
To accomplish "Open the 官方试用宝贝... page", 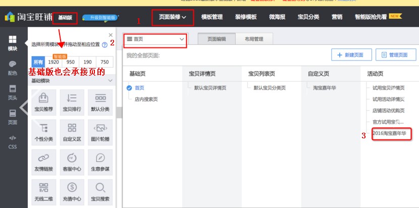I will click(x=388, y=122).
